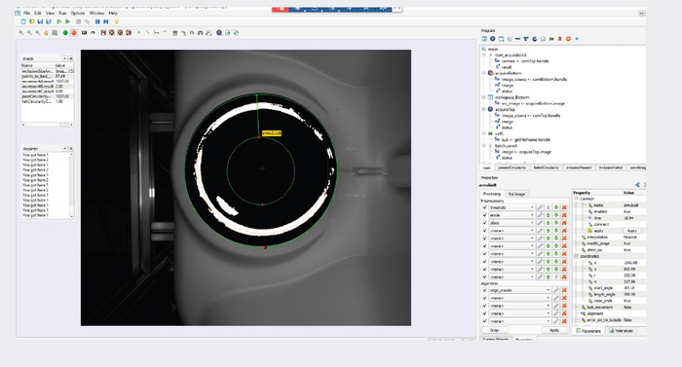Click the Snap button

pos(495,330)
